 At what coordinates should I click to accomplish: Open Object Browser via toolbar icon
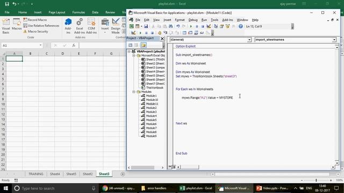pyautogui.click(x=228, y=26)
